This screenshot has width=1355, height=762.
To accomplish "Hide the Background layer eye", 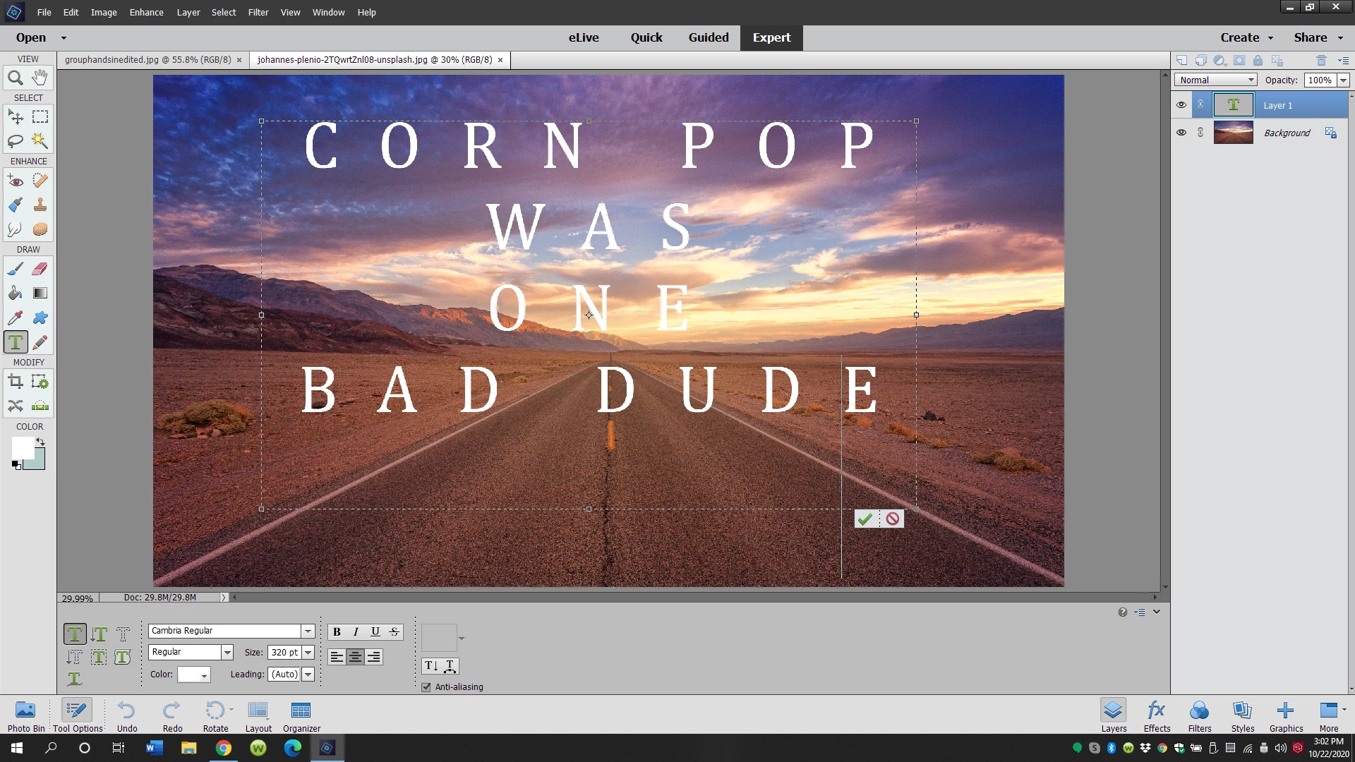I will 1181,133.
